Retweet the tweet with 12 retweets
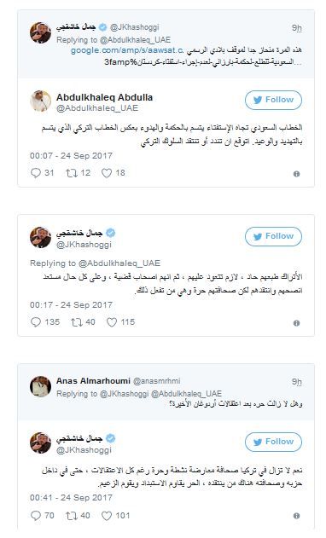 (72, 173)
